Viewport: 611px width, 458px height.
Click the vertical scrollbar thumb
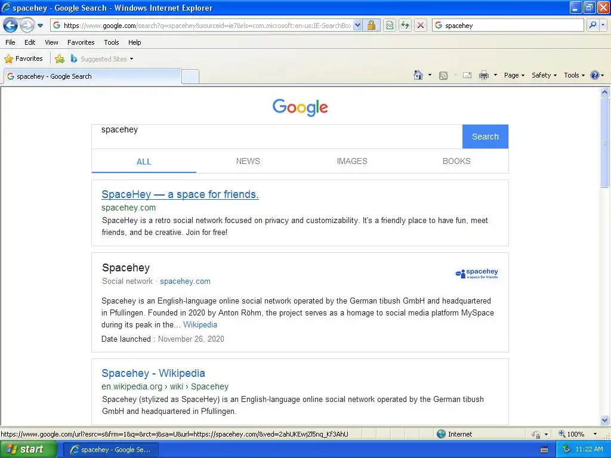605,143
